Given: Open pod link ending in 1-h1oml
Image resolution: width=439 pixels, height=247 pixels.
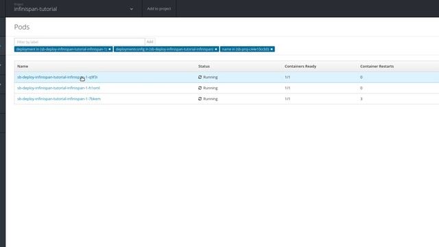Looking at the screenshot, I should [x=58, y=88].
